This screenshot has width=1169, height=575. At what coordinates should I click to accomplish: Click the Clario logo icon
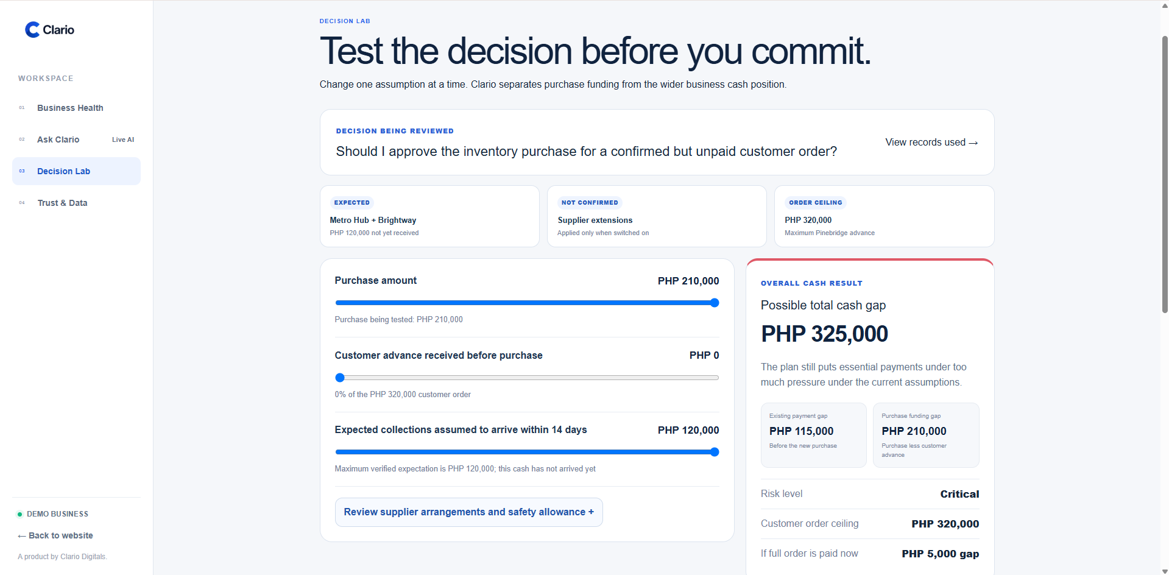click(32, 30)
